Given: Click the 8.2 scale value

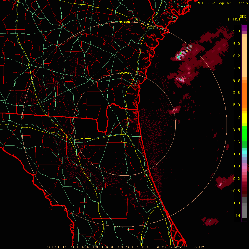Looking at the screenshot, I should 237,56.
